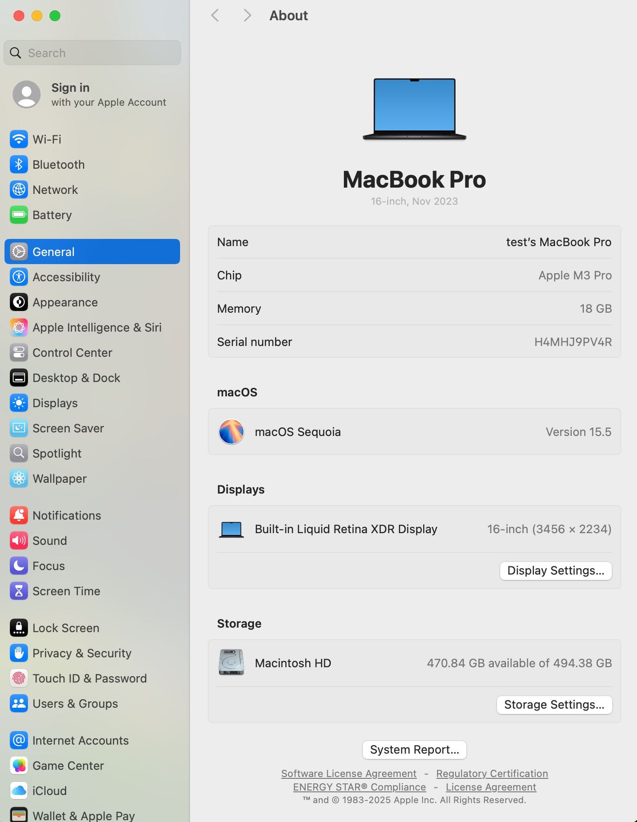
Task: Click the Search field in sidebar
Action: [x=92, y=53]
